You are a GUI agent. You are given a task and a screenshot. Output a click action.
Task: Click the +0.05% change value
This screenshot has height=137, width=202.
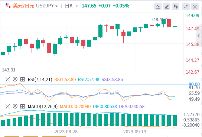click(121, 6)
